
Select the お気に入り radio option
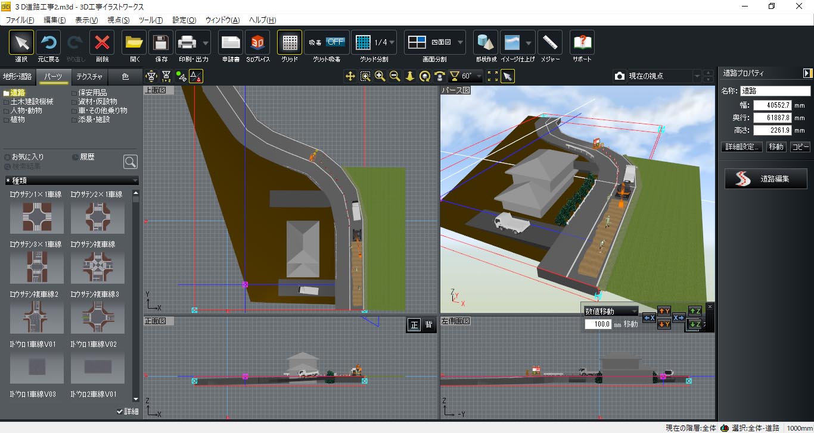(24, 157)
